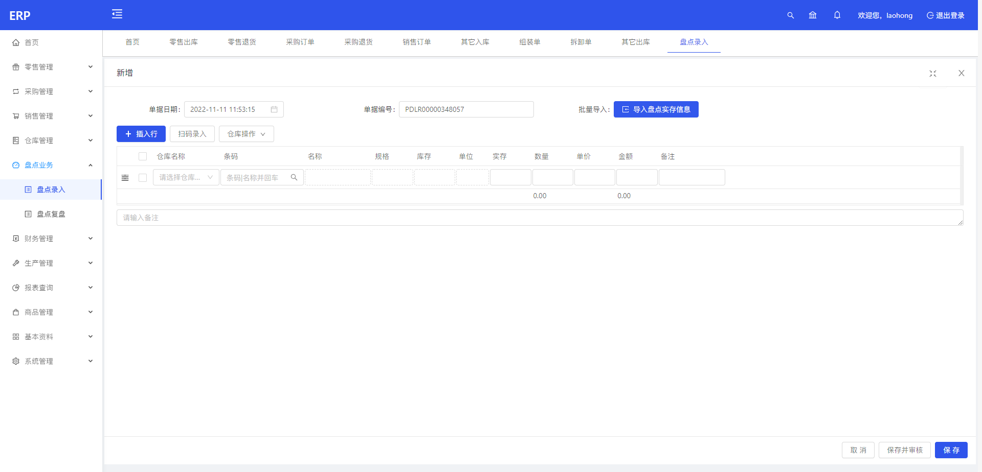Viewport: 982px width, 472px height.
Task: Open the 请选择仓库 dropdown in table row
Action: 186,177
